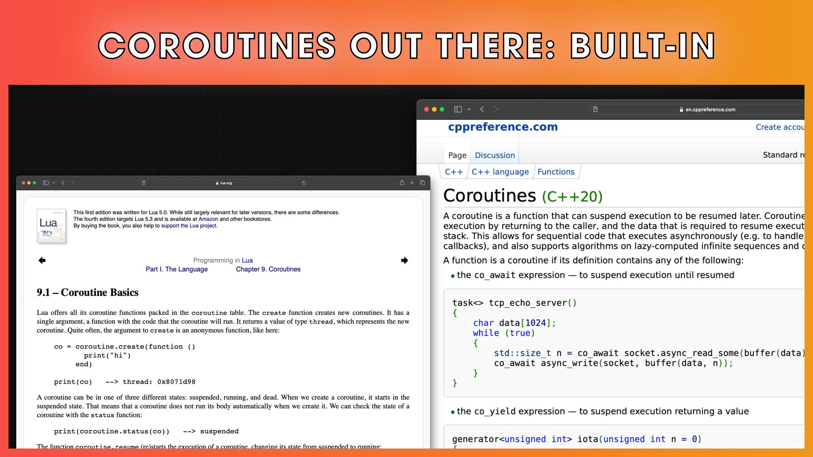Click the en.cppreference.com address field
The image size is (813, 457).
[710, 109]
